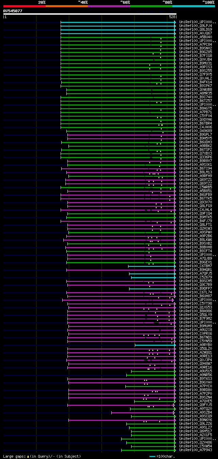218x459 pixels.
Task: Select hit label UniRef100_C5YF04
Action: (x=196, y=116)
